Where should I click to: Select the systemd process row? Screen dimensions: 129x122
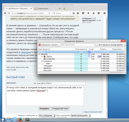pyautogui.click(x=81, y=52)
